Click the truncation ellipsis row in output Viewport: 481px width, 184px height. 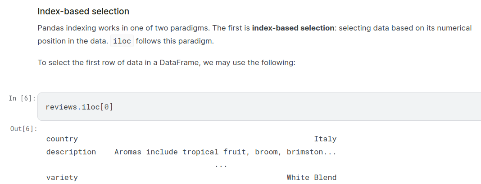click(x=221, y=165)
